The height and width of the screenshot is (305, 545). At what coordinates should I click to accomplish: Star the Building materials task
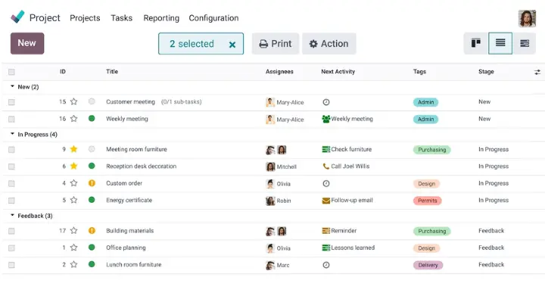click(73, 231)
